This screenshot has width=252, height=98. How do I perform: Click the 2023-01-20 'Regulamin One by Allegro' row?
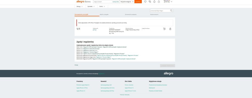(x=87, y=52)
